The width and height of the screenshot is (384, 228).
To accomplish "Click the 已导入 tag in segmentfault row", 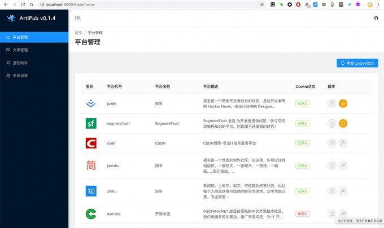I will [x=303, y=123].
